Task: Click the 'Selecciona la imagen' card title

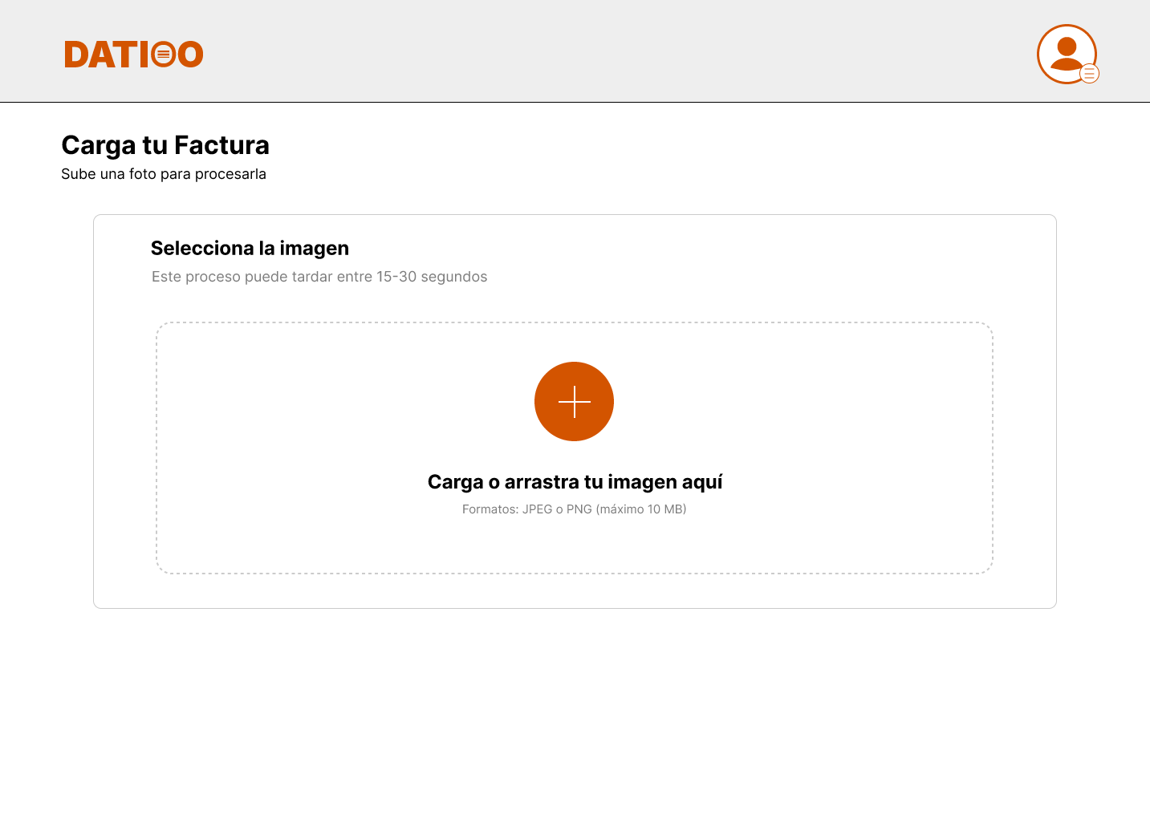Action: point(250,248)
